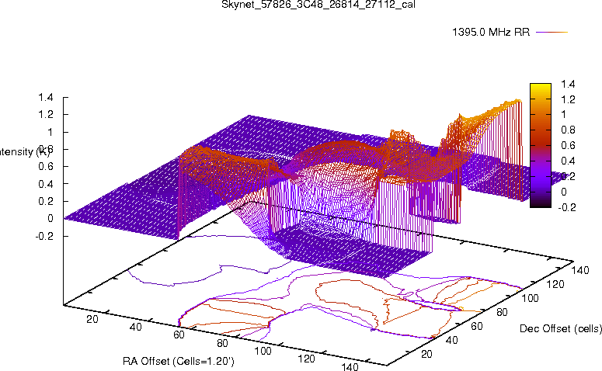This screenshot has height=371, width=602.
Task: Click the legend line sample for 1395.0 MHz RR
Action: [552, 33]
